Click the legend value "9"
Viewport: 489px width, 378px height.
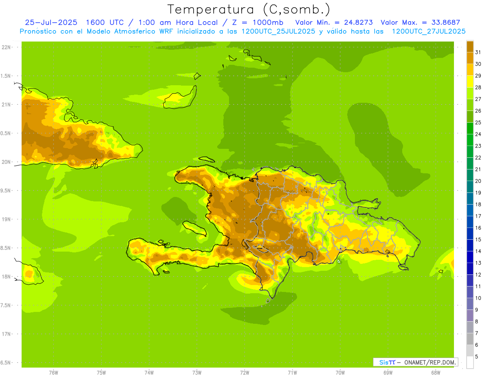click(477, 310)
